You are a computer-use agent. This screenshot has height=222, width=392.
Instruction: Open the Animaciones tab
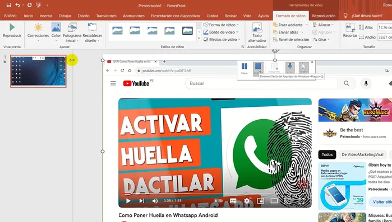133,16
